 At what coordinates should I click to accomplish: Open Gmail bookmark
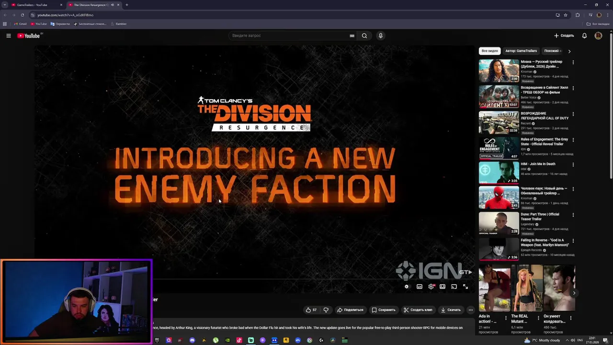click(x=20, y=24)
